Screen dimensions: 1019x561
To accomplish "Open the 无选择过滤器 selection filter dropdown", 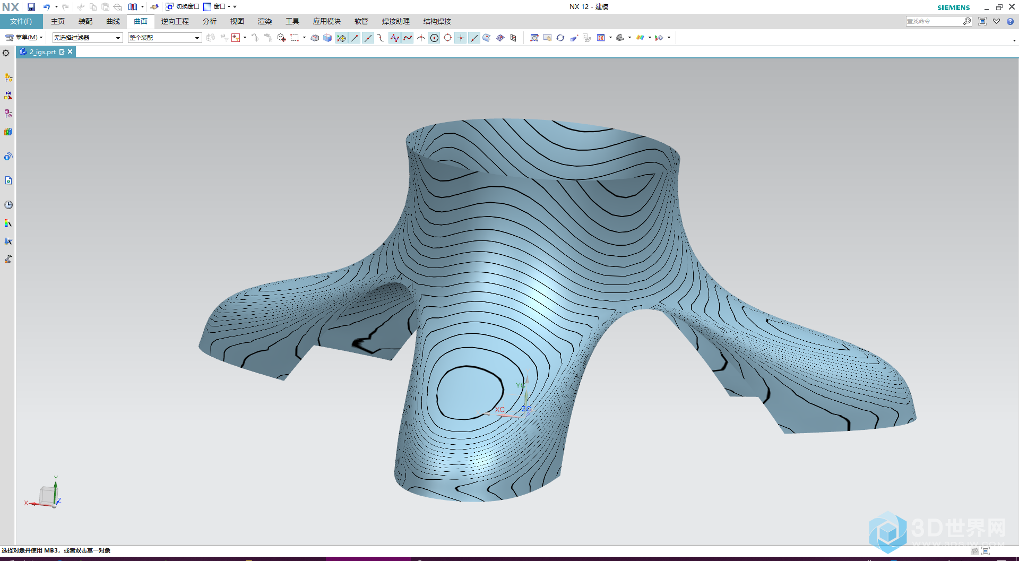I will point(88,38).
